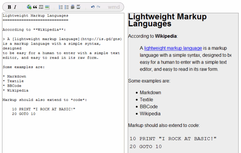Image resolution: width=241 pixels, height=153 pixels.
Task: Click 'Some examples are:' in the editor
Action: 24,67
